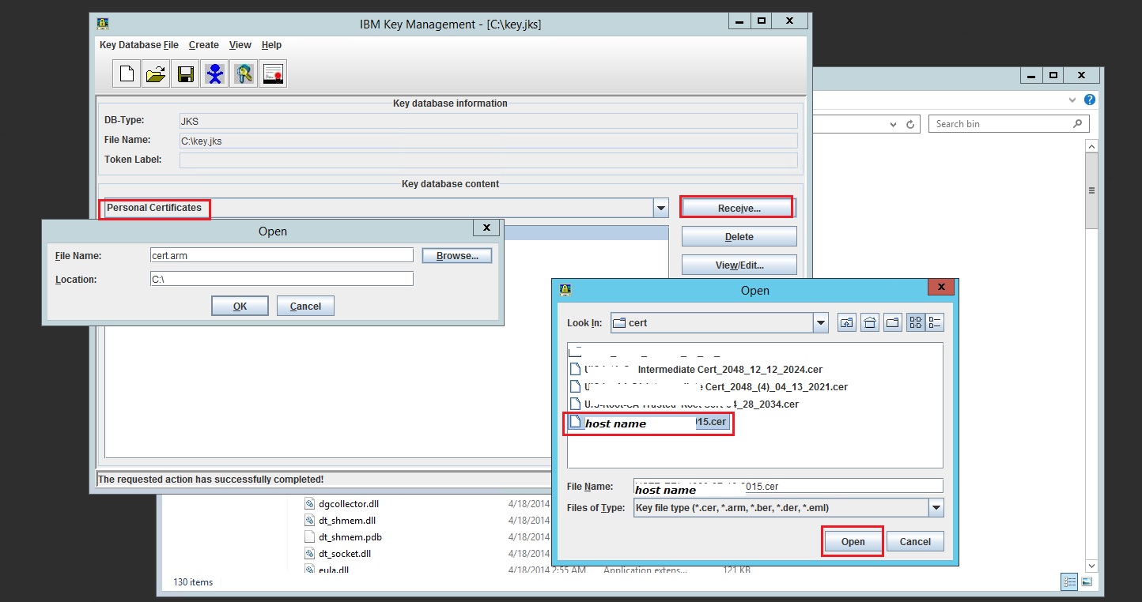Expand the Explorer ribbon chevron
This screenshot has height=602, width=1142.
[1072, 100]
